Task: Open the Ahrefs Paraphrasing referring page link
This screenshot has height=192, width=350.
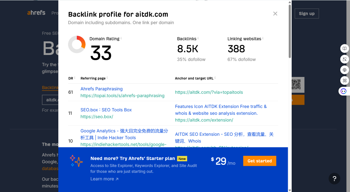Action: [101, 89]
